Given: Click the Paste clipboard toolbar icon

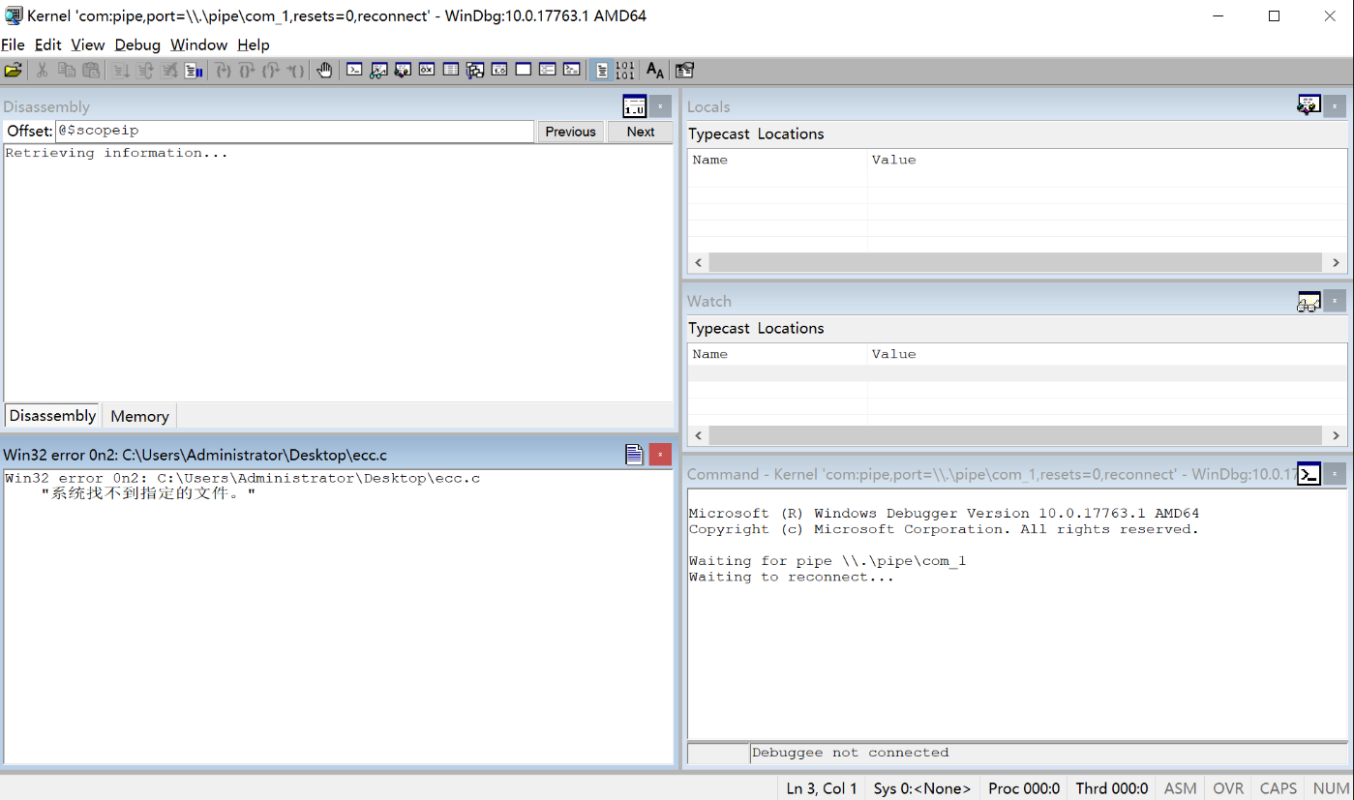Looking at the screenshot, I should (91, 70).
